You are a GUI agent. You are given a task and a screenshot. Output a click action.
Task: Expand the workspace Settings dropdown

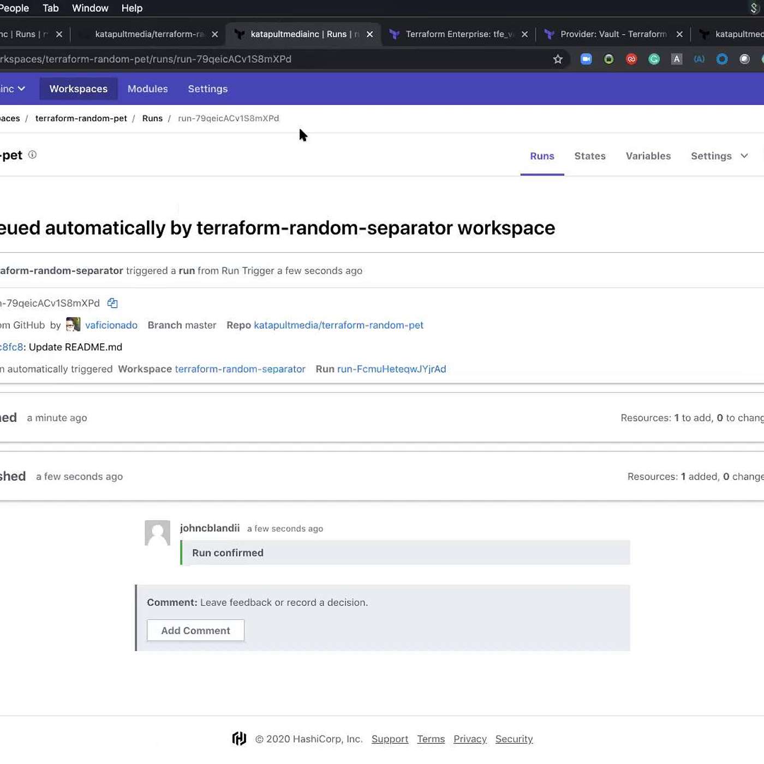pos(719,156)
